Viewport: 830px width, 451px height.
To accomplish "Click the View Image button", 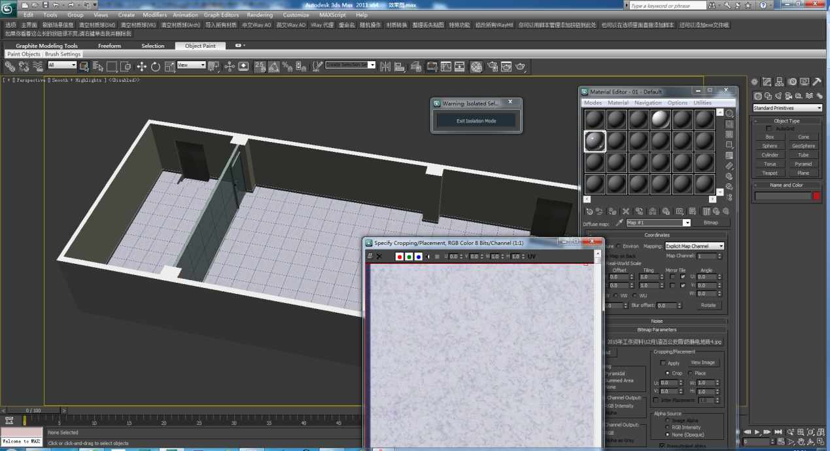I will point(703,363).
